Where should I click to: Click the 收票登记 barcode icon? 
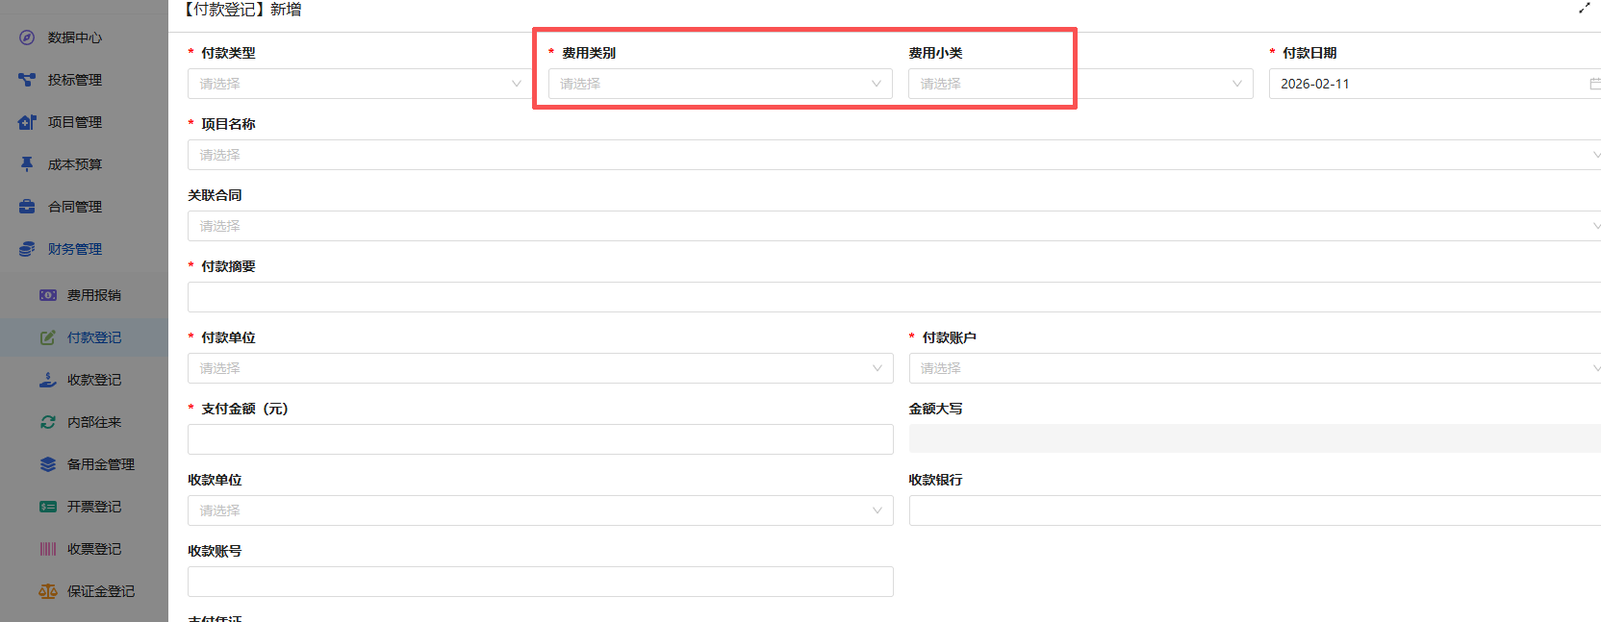pyautogui.click(x=48, y=549)
